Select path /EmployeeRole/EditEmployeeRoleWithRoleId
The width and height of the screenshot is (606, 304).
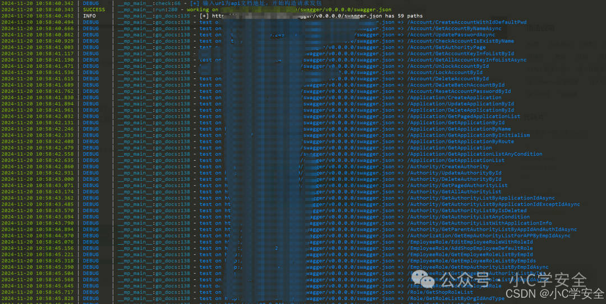click(470, 242)
